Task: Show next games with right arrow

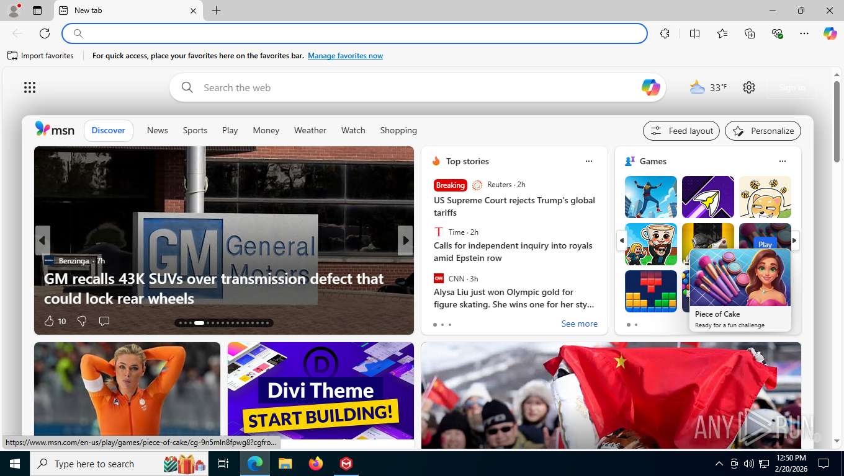Action: pos(794,240)
